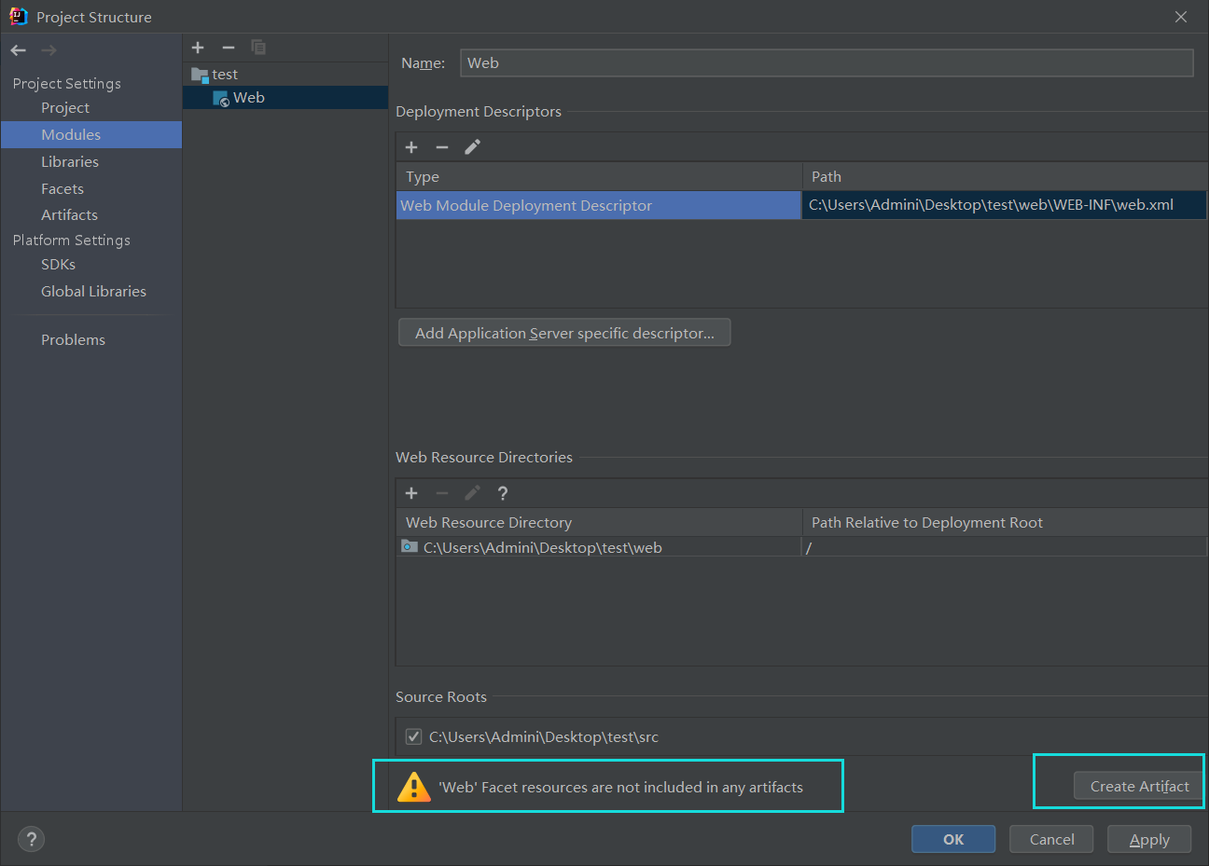The image size is (1209, 866).
Task: Open the Libraries settings page
Action: click(70, 161)
